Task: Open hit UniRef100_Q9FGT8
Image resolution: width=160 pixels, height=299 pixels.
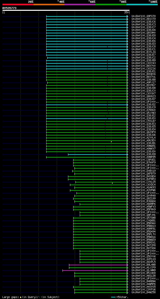Action: (143, 16)
